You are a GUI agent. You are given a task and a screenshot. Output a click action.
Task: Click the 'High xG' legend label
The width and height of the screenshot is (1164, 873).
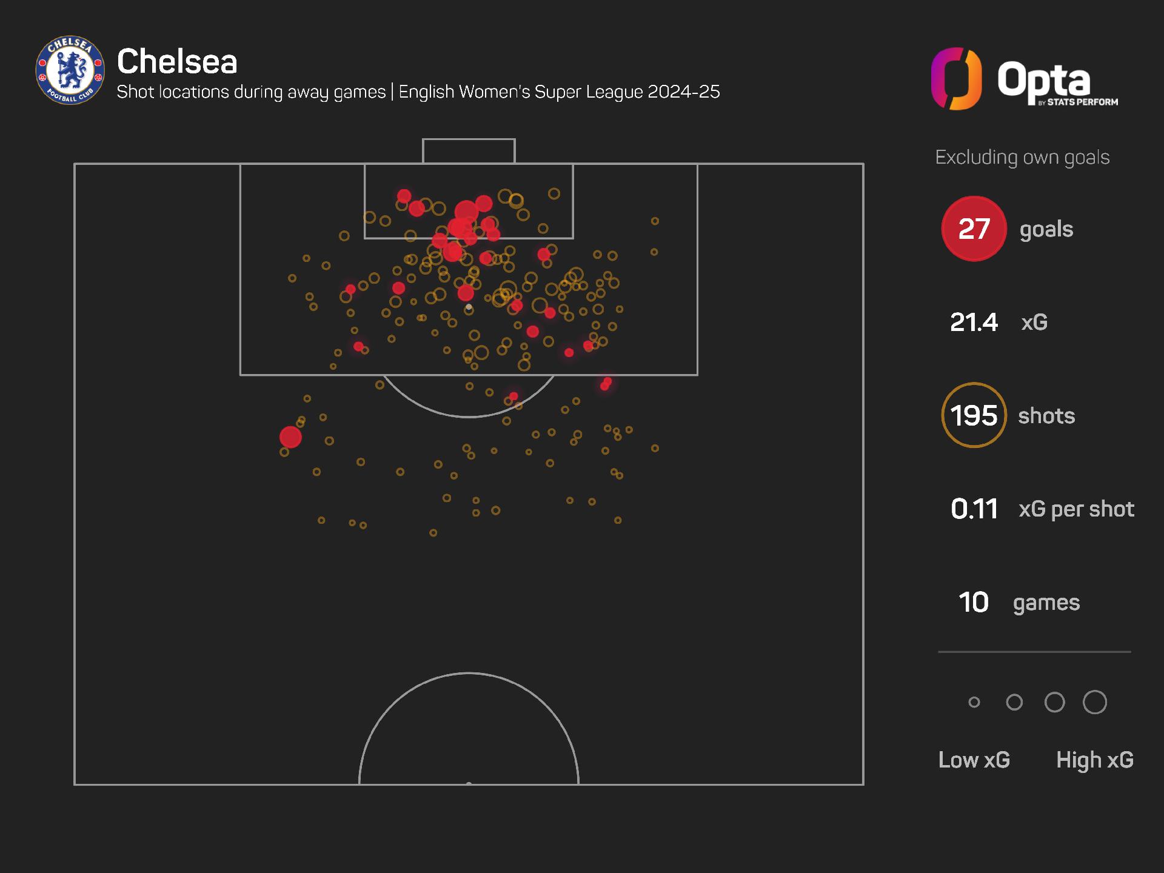(1095, 760)
